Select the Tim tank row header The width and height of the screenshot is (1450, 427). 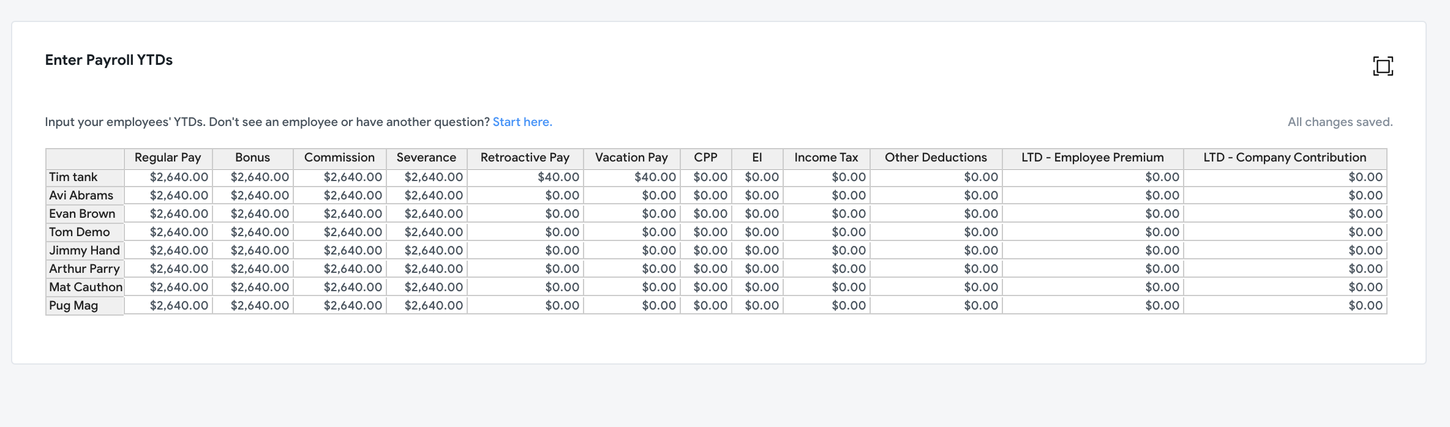[x=85, y=177]
